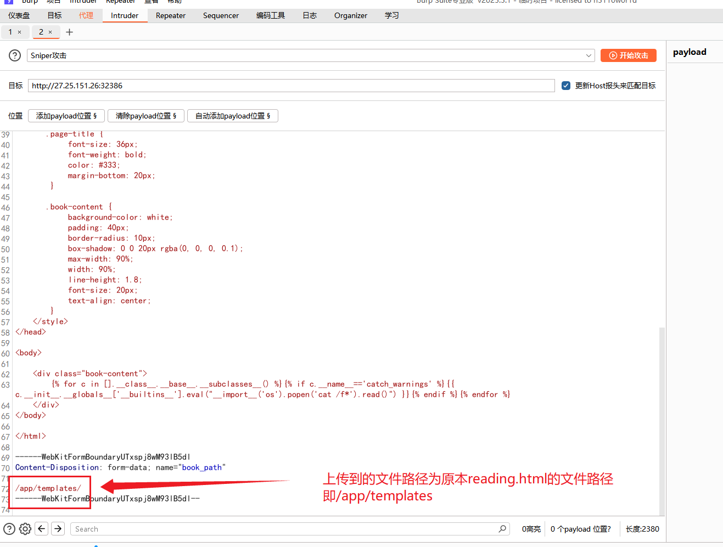
Task: Click the 长度:2380 status entry
Action: [x=642, y=529]
